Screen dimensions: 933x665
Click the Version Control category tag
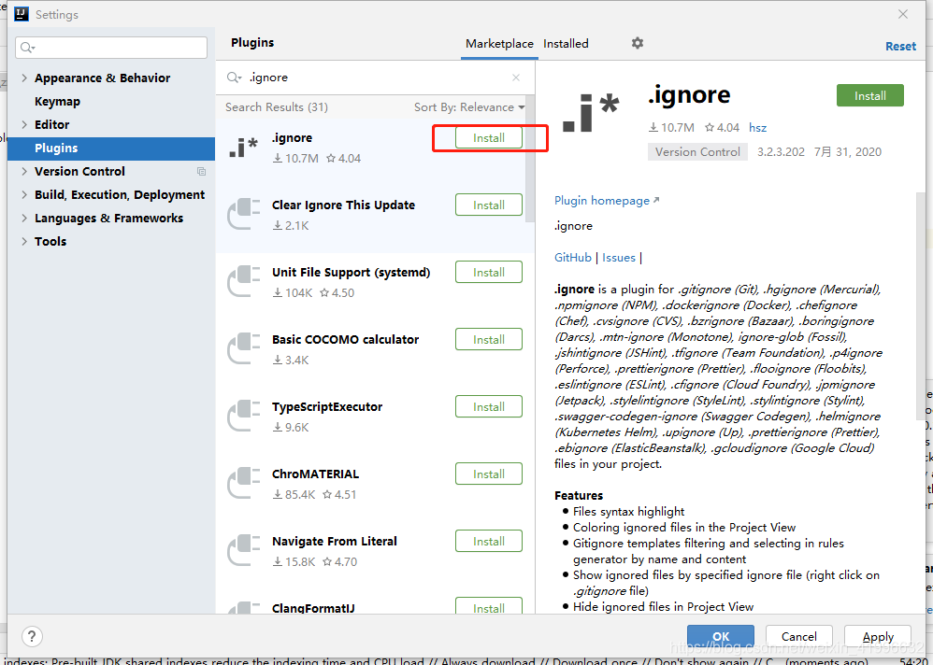(697, 151)
